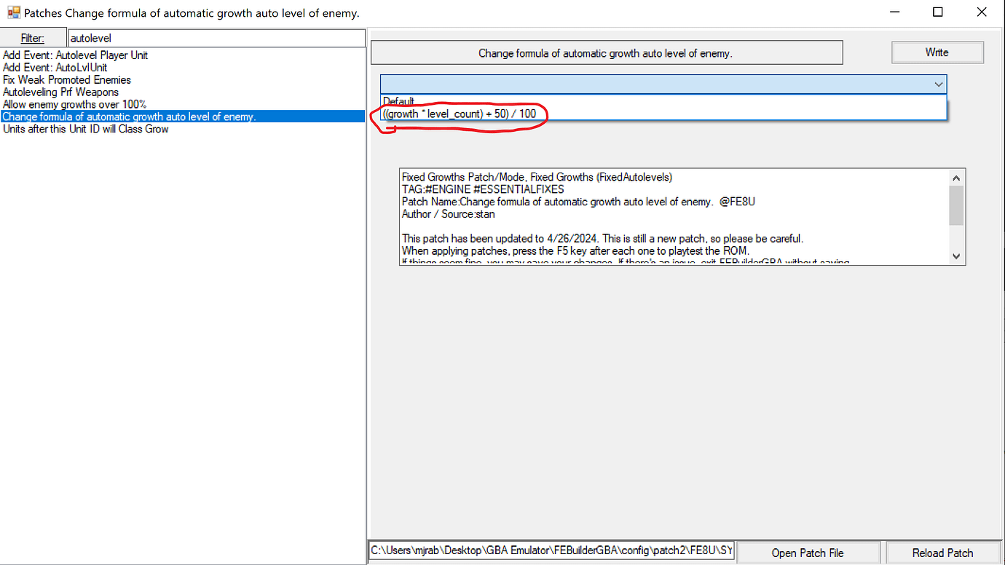Select Autoleveling Prf Weapons patch

point(61,92)
